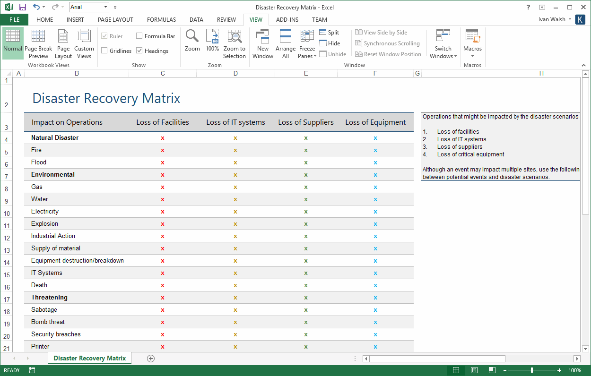The height and width of the screenshot is (376, 591).
Task: Open a New Window
Action: coord(263,43)
